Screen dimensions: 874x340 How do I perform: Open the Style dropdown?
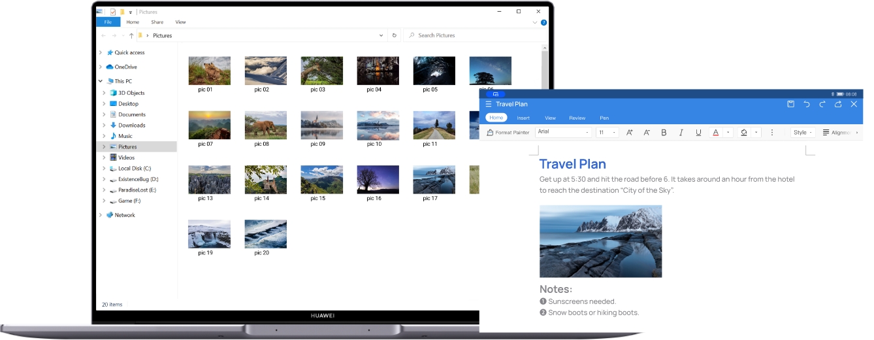803,132
